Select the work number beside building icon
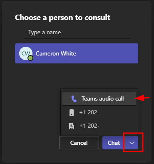Screen dimensions: 154x164 [x=99, y=126]
